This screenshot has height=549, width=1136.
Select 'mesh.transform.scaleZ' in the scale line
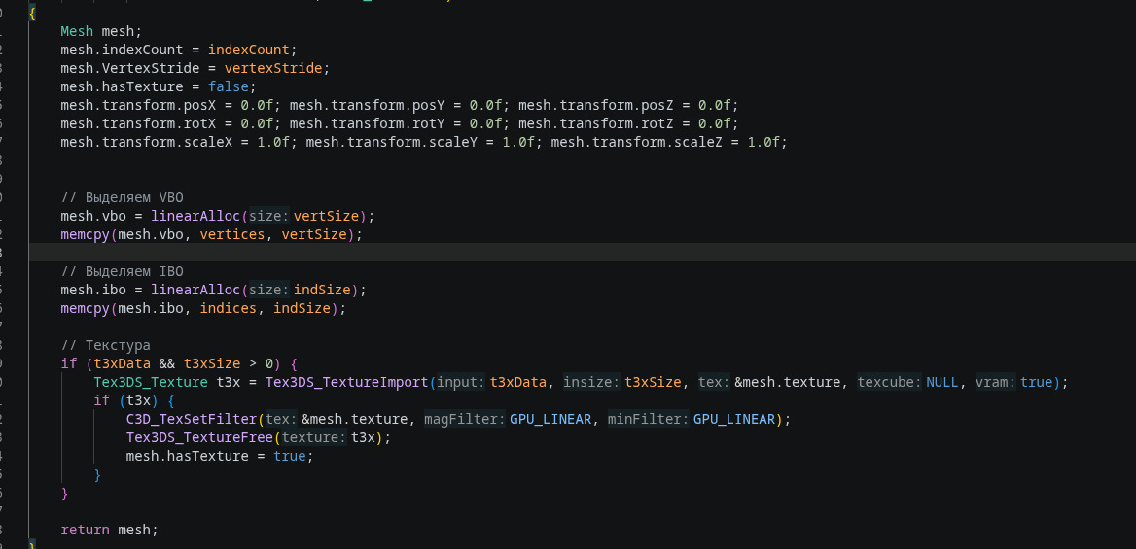click(x=637, y=142)
